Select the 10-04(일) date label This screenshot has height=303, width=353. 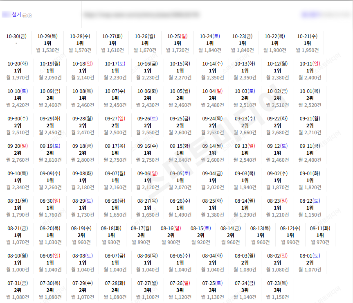[x=213, y=91]
